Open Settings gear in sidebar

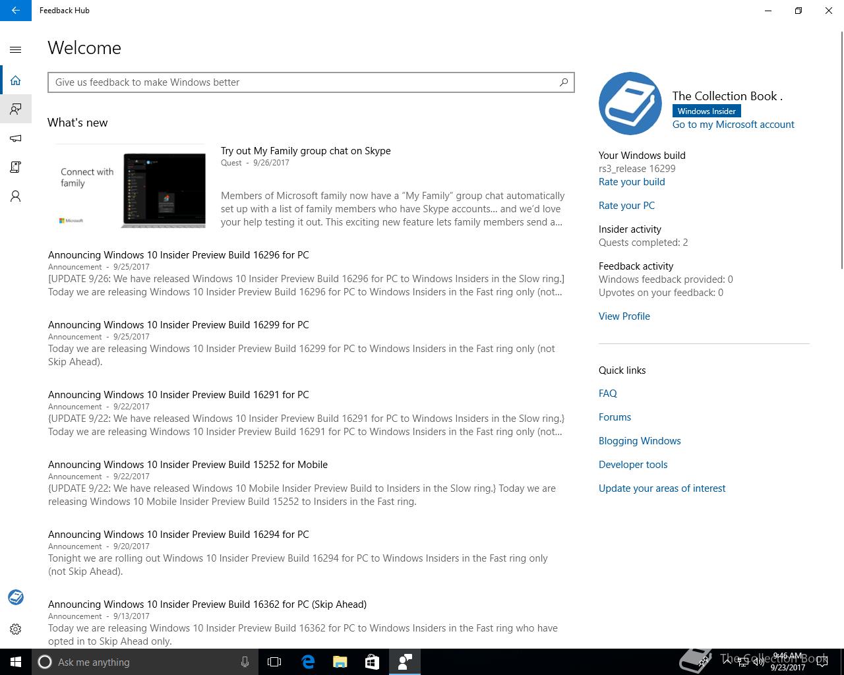coord(16,629)
